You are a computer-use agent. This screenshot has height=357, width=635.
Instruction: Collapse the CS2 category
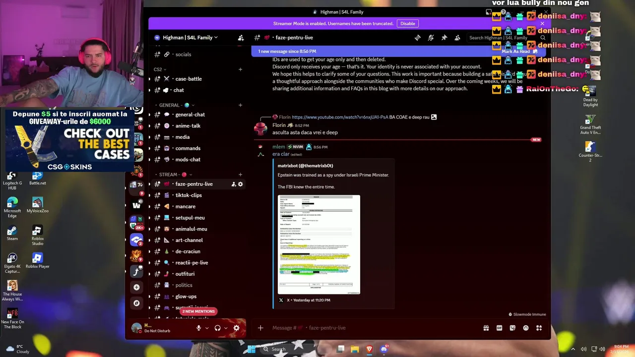point(160,69)
